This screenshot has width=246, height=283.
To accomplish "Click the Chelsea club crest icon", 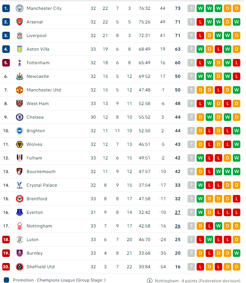I will [19, 117].
